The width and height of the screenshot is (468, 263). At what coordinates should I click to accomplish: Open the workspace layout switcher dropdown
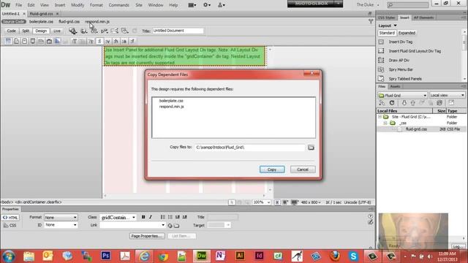pos(192,5)
